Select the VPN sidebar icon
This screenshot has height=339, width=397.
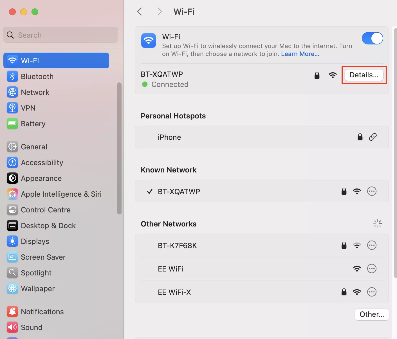click(12, 108)
